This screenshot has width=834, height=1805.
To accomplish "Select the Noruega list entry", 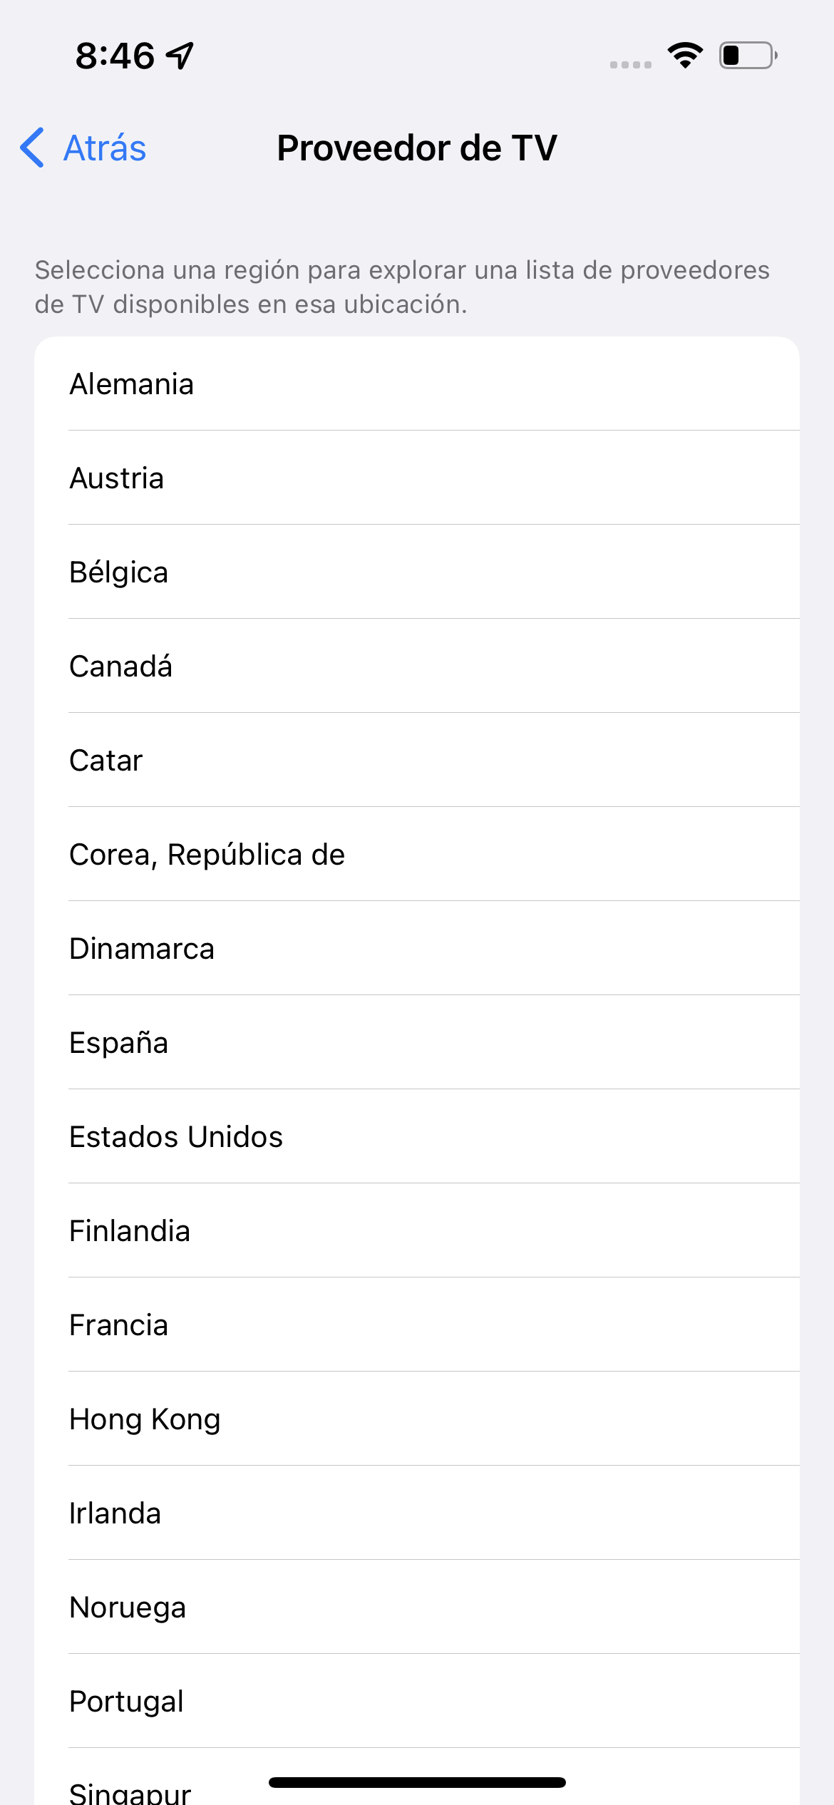I will pyautogui.click(x=417, y=1608).
